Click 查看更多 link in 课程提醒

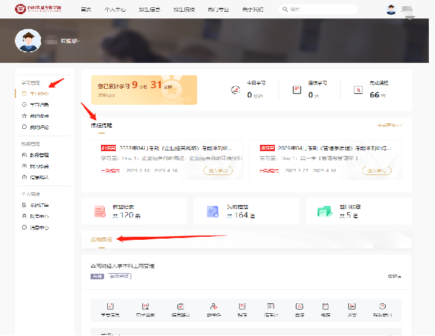pyautogui.click(x=390, y=125)
